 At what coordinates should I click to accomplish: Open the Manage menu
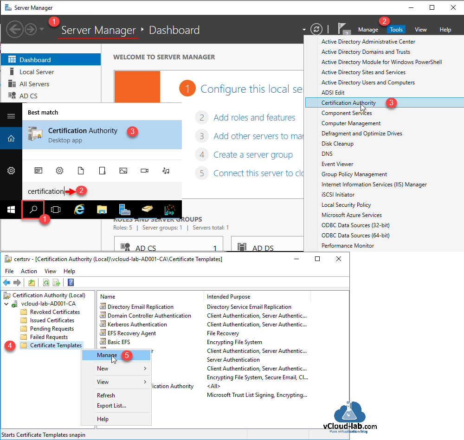tap(368, 30)
